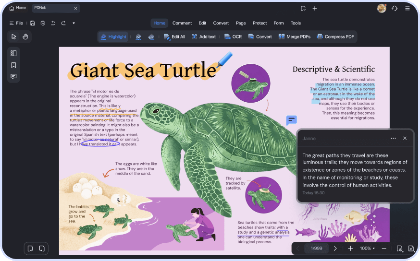
Task: Click the Compress PDF button
Action: pyautogui.click(x=335, y=37)
